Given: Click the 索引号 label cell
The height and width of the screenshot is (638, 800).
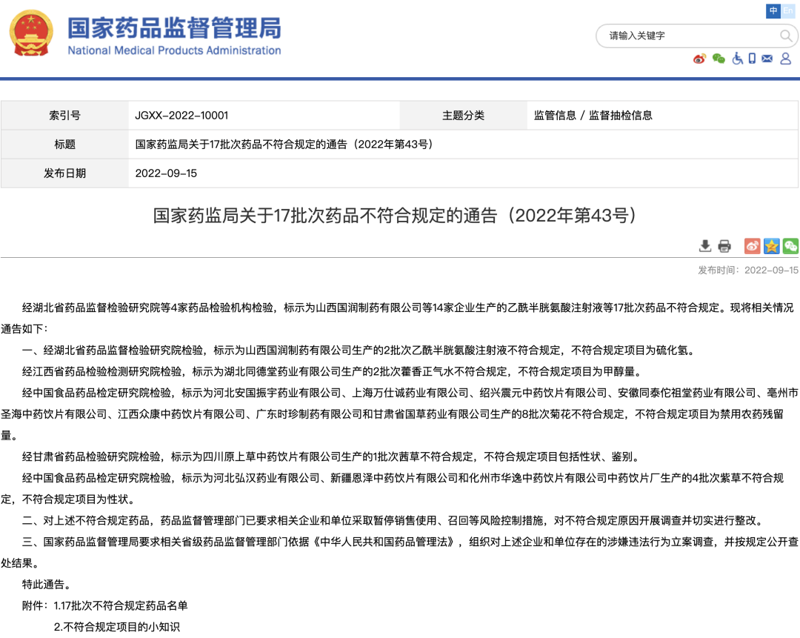Looking at the screenshot, I should (x=64, y=116).
